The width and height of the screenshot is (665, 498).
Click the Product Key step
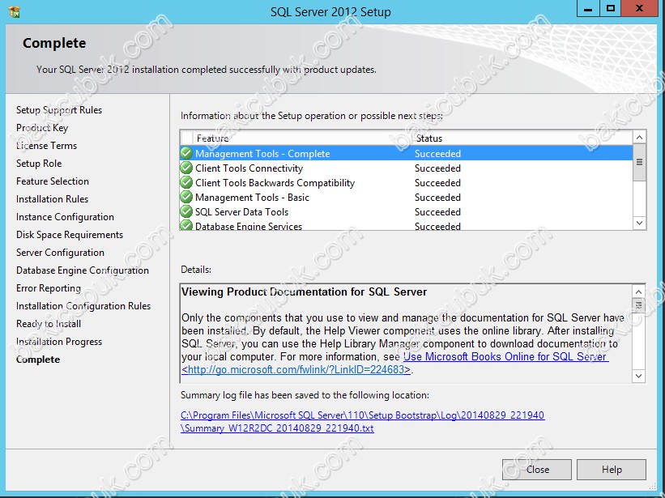coord(42,128)
